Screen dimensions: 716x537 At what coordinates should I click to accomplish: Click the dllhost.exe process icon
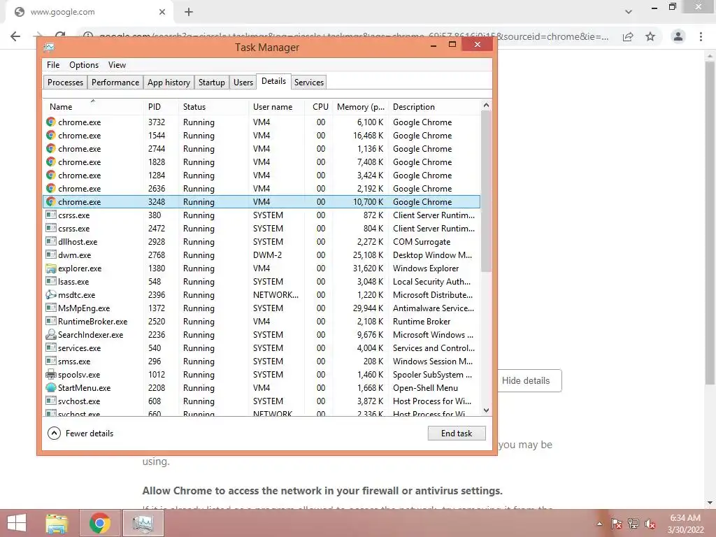click(x=50, y=241)
